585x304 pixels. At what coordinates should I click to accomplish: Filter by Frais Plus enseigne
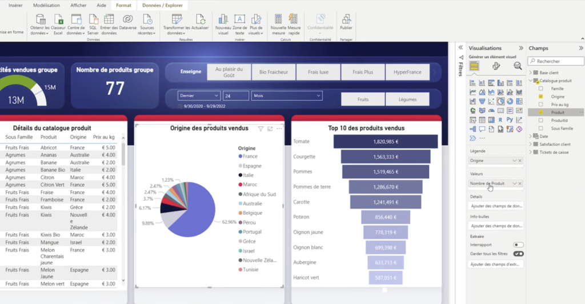click(363, 72)
